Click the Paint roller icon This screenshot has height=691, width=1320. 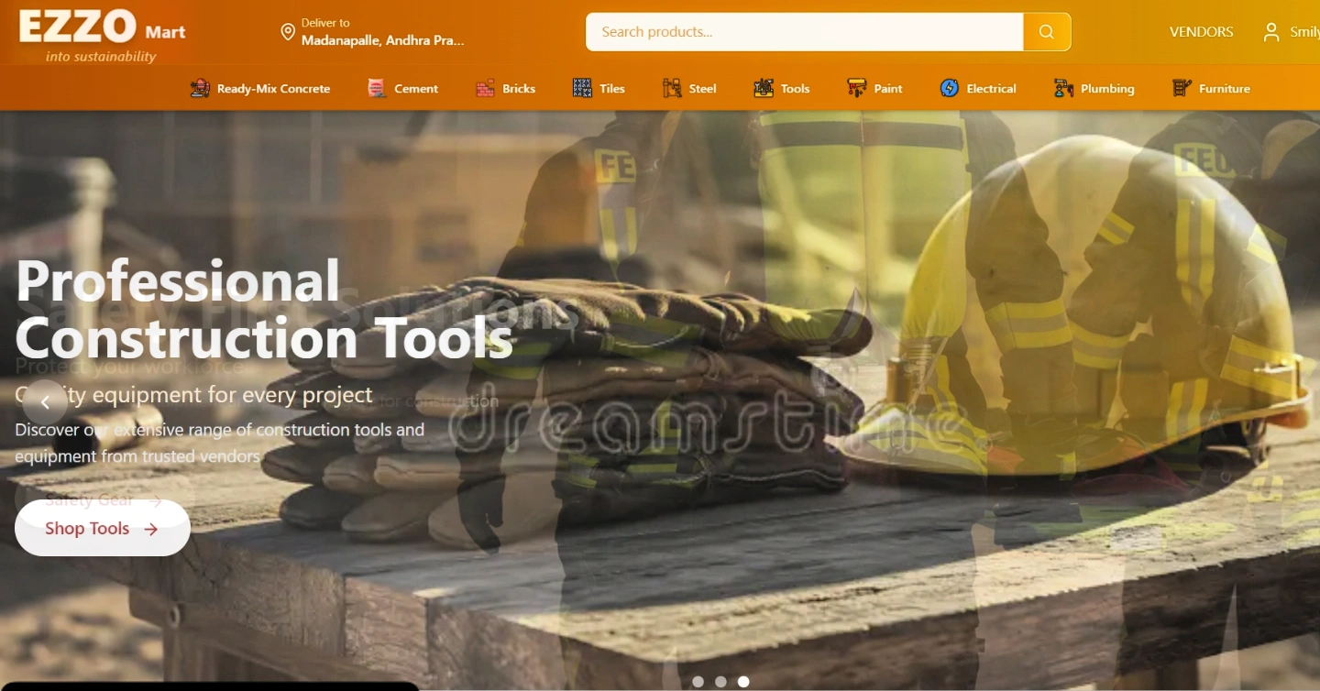pyautogui.click(x=857, y=88)
